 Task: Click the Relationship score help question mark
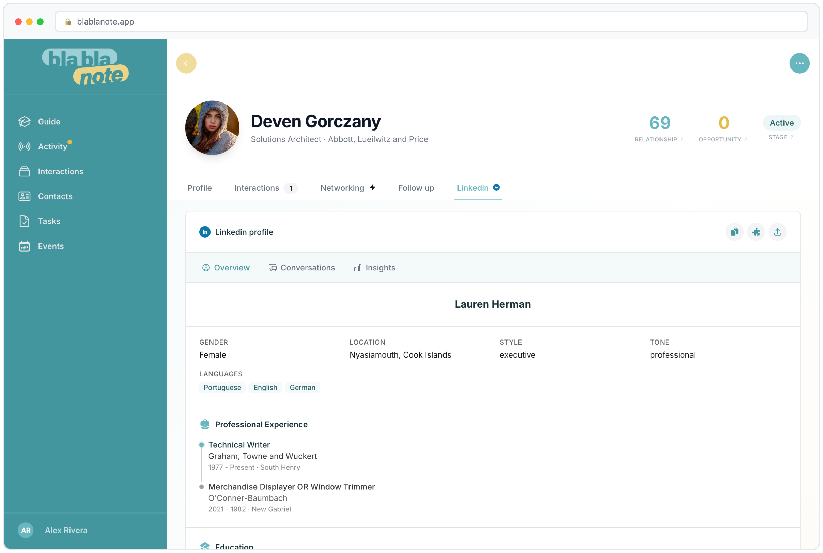682,139
